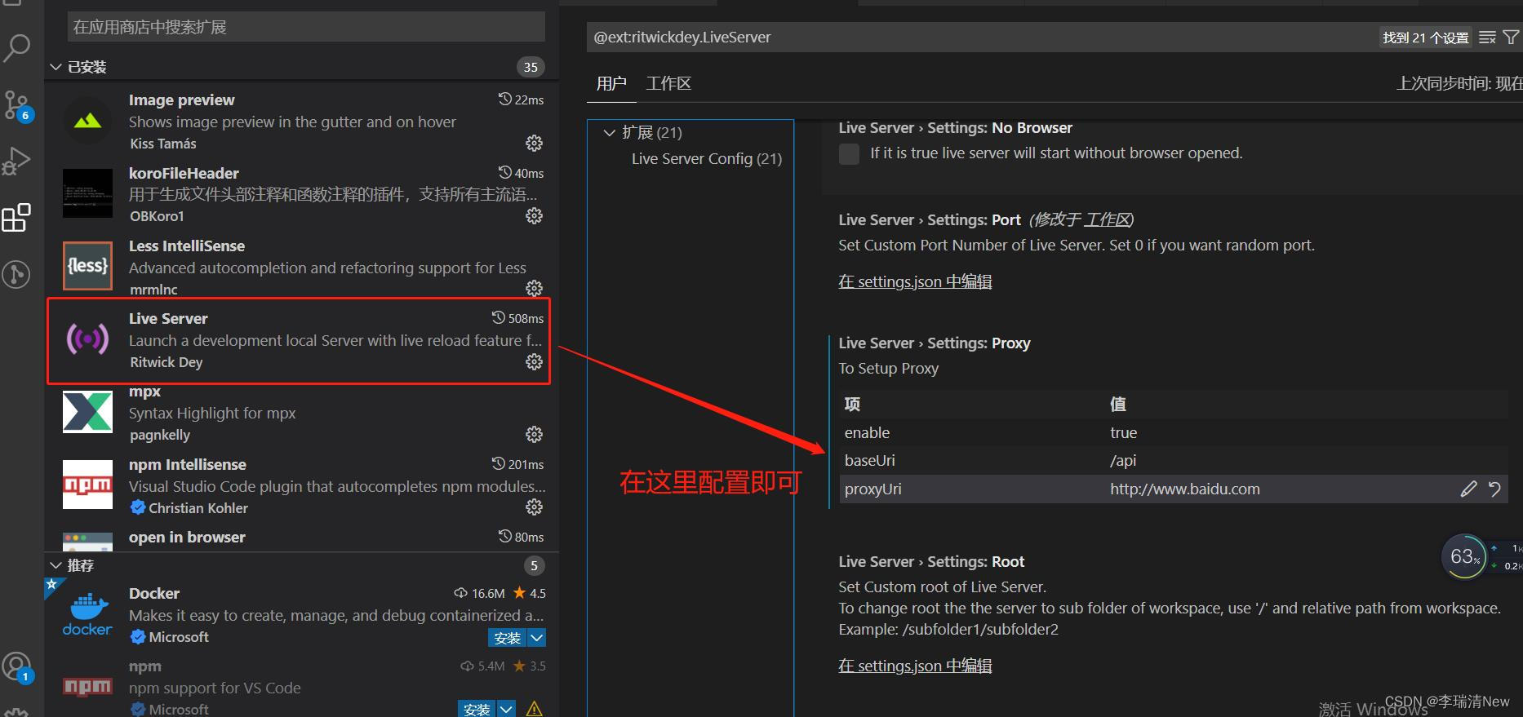Open Run and Debug view
The width and height of the screenshot is (1523, 717).
16,162
